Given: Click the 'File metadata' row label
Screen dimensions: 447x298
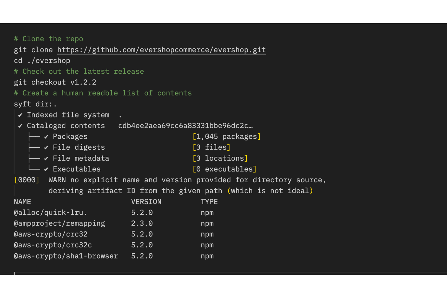Looking at the screenshot, I should click(x=81, y=159).
